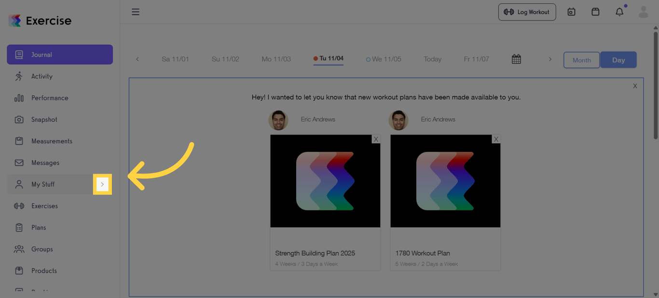The width and height of the screenshot is (659, 298).
Task: Open the user profile avatar icon
Action: point(643,12)
